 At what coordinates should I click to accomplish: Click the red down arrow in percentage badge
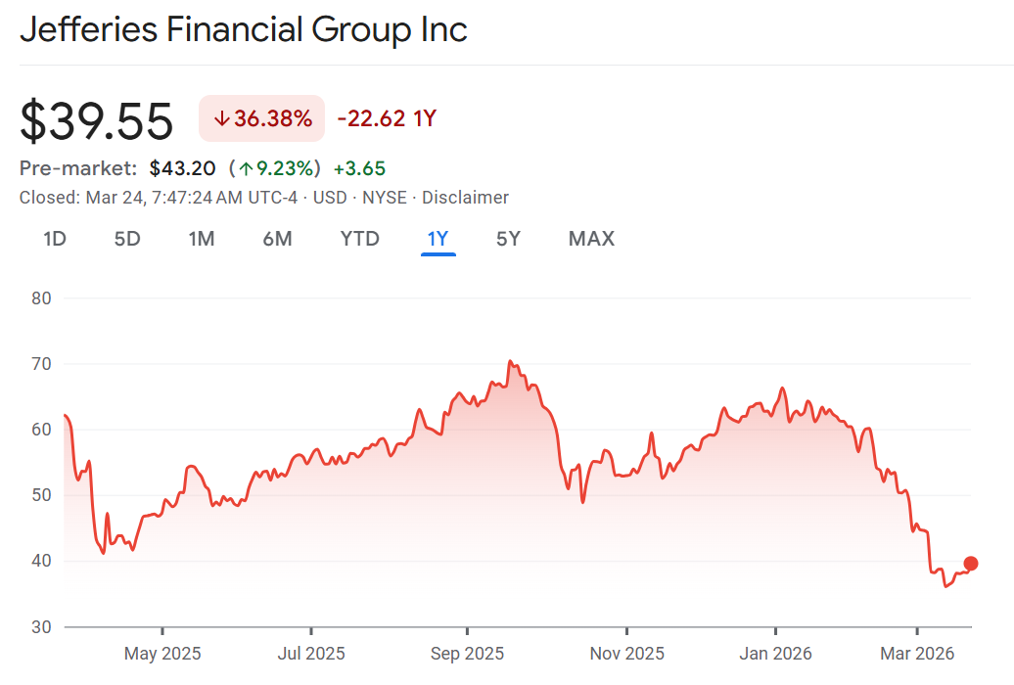point(221,119)
